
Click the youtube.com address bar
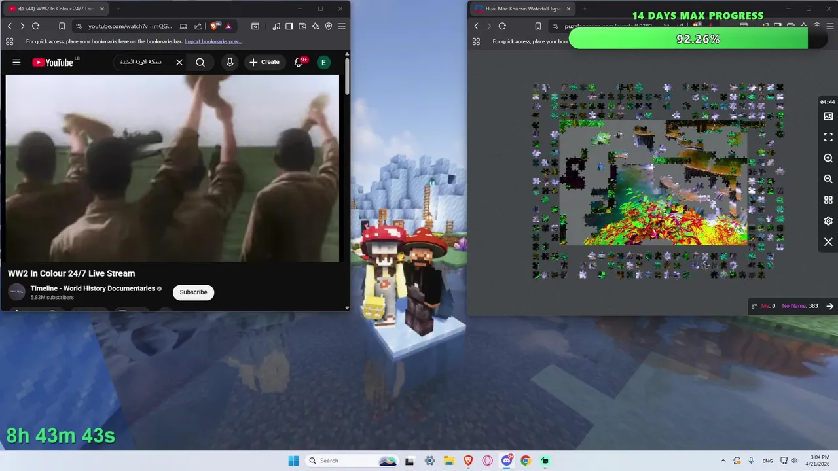click(x=130, y=26)
